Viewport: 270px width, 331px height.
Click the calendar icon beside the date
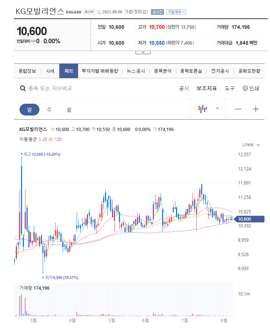(x=99, y=12)
